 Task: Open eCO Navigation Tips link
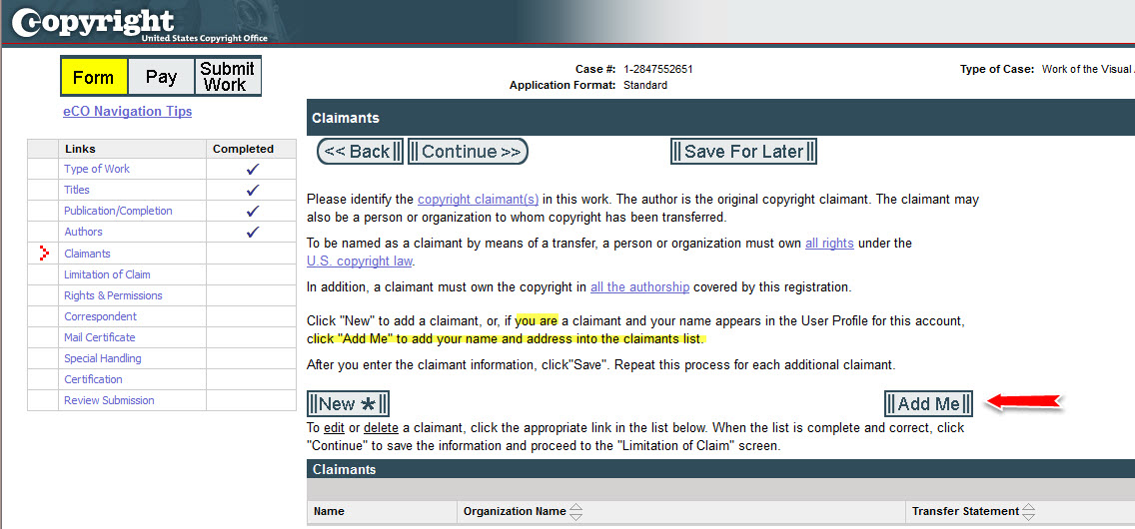(x=128, y=112)
